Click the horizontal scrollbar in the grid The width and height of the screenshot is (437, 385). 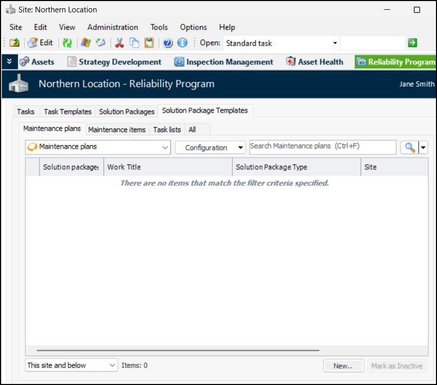[x=178, y=350]
